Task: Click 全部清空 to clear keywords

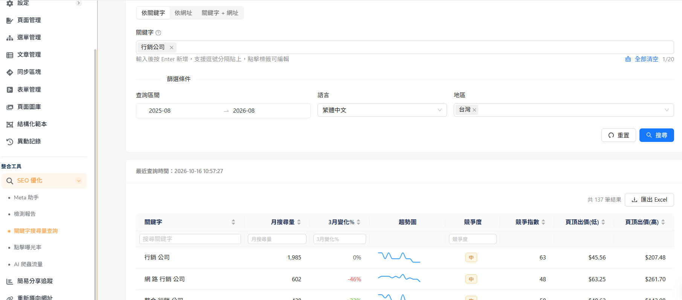Action: pos(642,59)
